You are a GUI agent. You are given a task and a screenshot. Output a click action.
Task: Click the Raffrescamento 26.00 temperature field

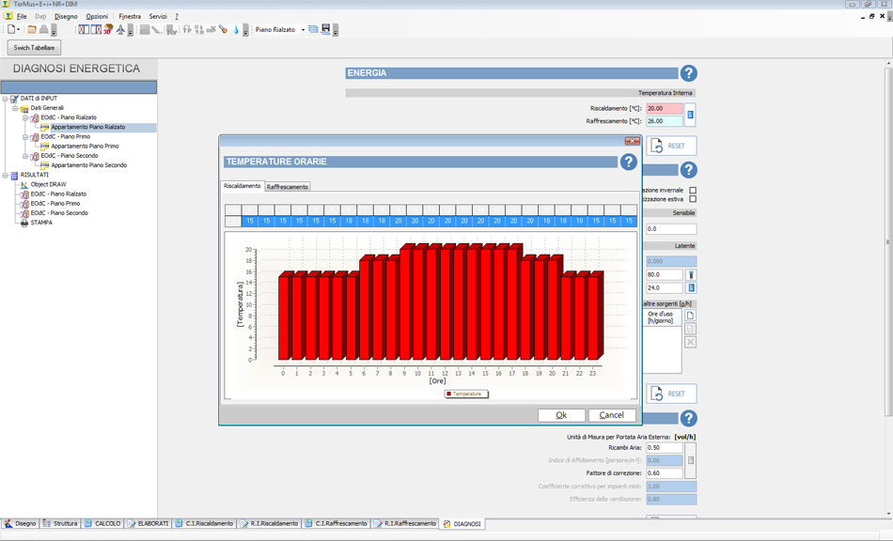click(x=664, y=121)
